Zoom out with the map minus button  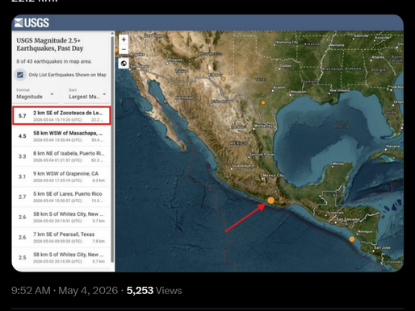124,49
